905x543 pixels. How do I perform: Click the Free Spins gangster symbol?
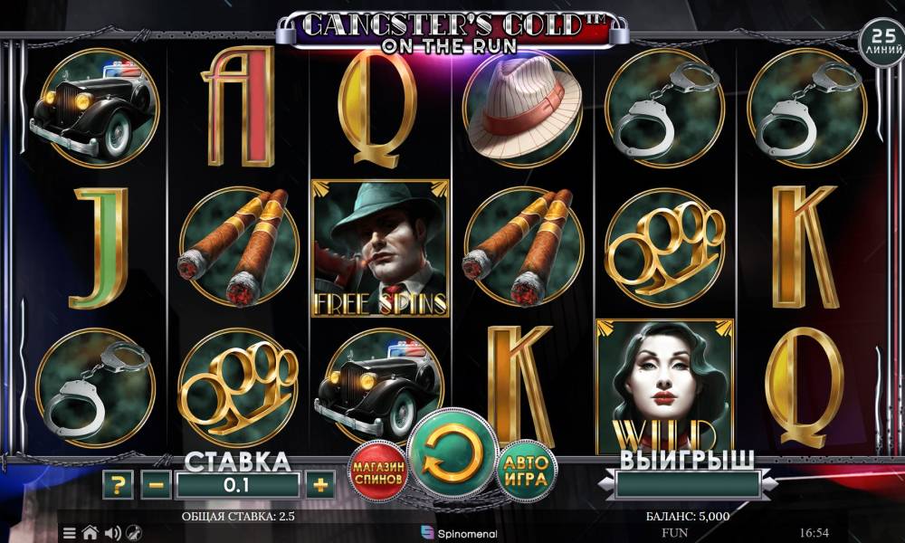tap(380, 248)
